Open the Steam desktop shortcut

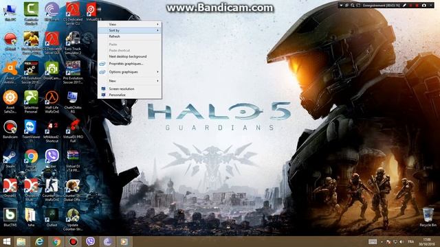[x=10, y=158]
